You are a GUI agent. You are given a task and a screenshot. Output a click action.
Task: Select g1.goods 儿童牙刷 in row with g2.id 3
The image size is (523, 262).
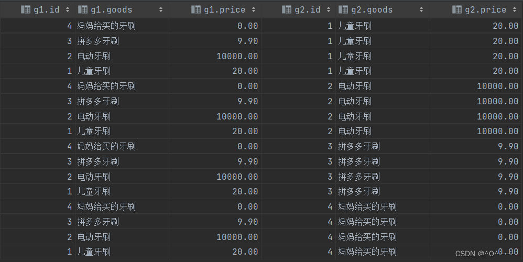94,192
